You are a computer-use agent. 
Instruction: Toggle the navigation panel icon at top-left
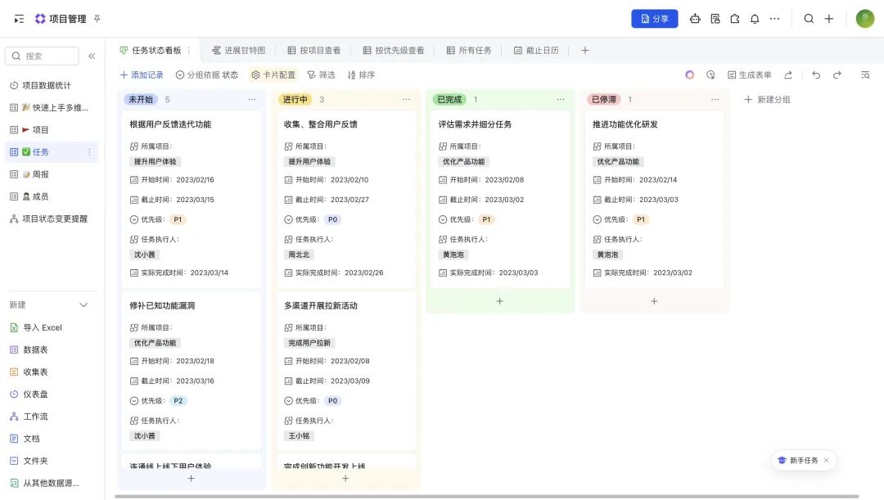point(19,19)
